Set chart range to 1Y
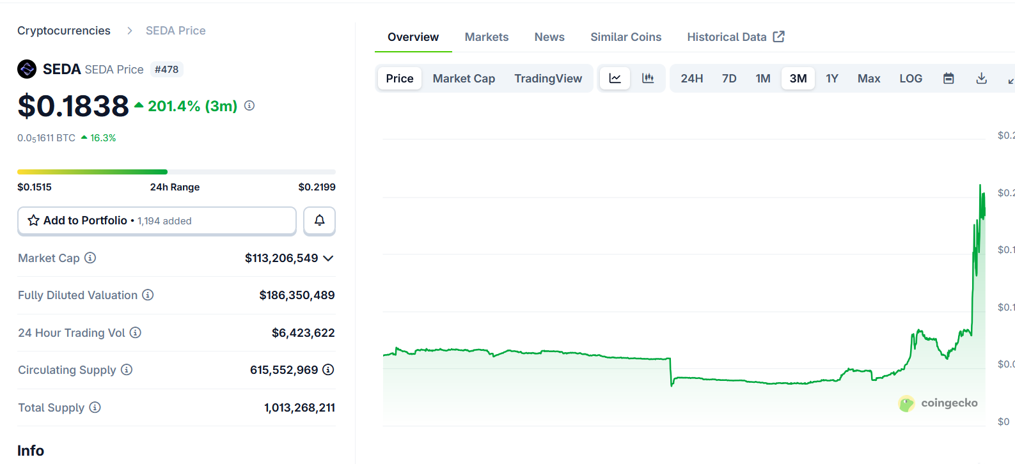 click(832, 78)
